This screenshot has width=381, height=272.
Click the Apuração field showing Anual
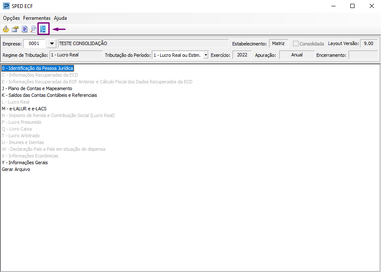coord(297,55)
